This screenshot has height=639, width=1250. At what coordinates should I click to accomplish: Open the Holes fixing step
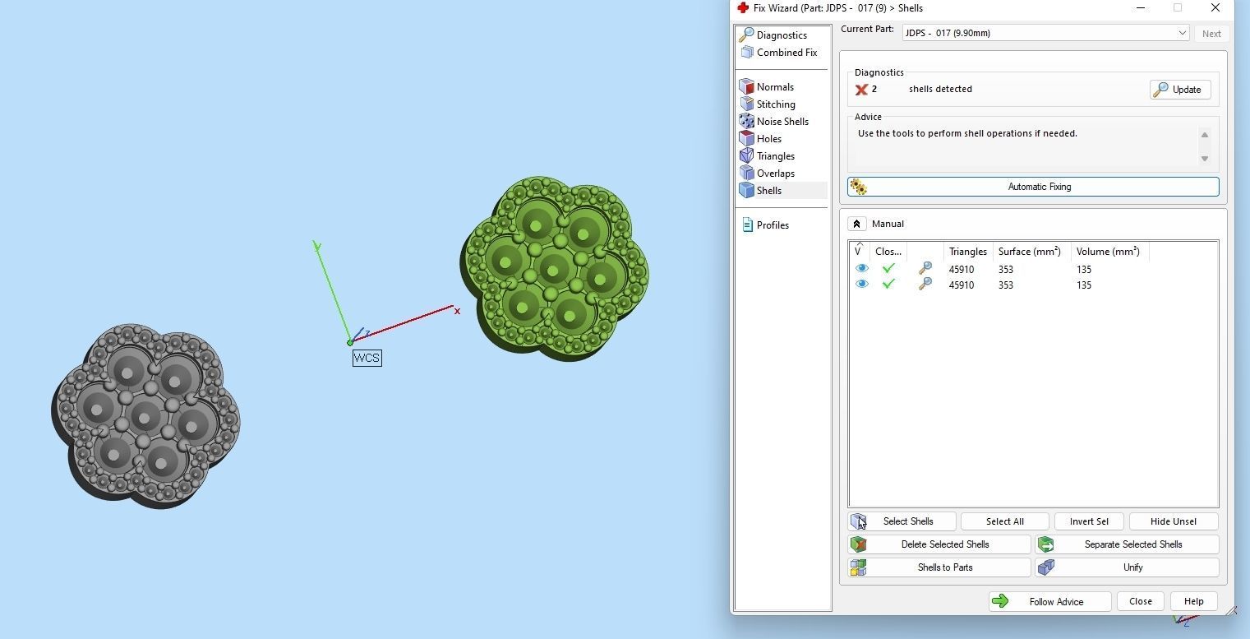tap(760, 139)
